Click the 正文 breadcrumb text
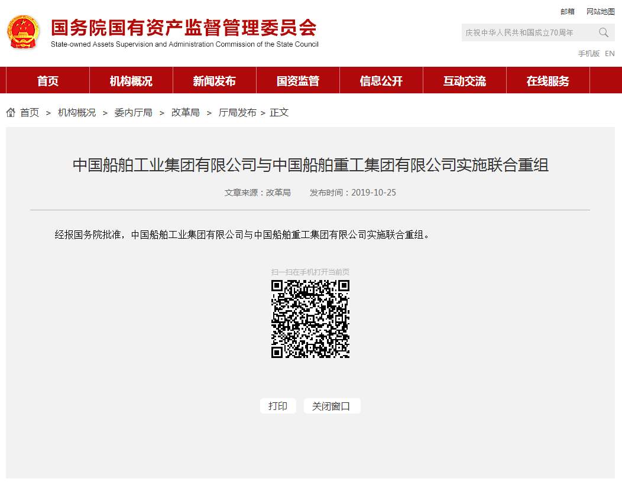The width and height of the screenshot is (622, 485). [x=279, y=112]
